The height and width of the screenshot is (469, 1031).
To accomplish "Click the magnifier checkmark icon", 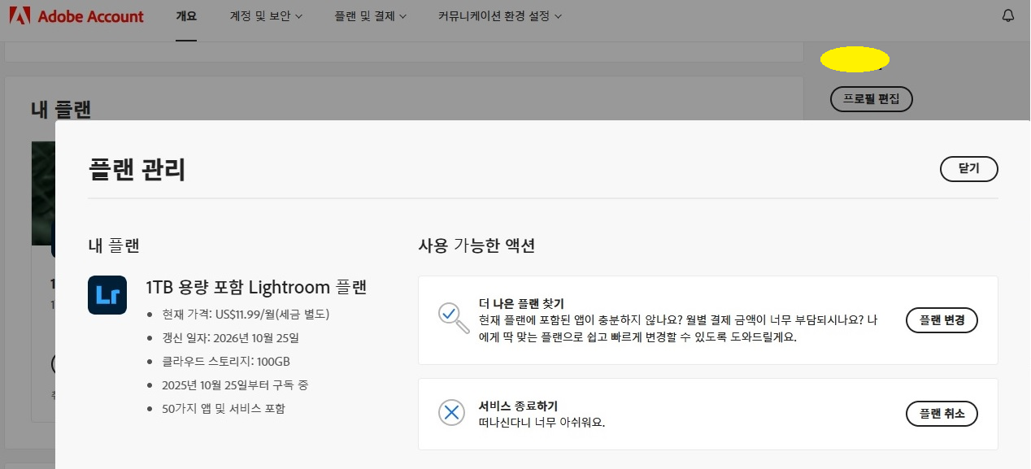I will tap(453, 318).
